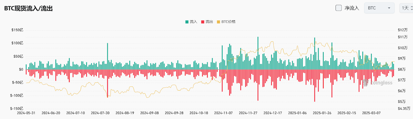Image resolution: width=413 pixels, height=119 pixels.
Task: Click the 2024-06-20 date label
Action: pyautogui.click(x=51, y=113)
